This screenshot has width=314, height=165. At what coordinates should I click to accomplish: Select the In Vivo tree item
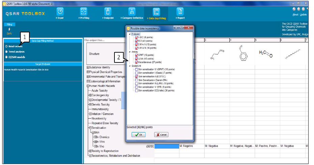(x=100, y=146)
